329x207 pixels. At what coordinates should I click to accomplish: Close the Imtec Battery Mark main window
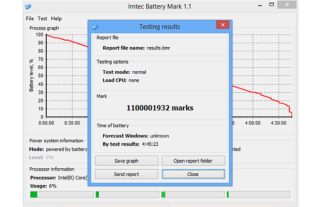(x=287, y=4)
